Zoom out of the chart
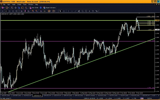This screenshot has width=160, height=100. point(36,11)
